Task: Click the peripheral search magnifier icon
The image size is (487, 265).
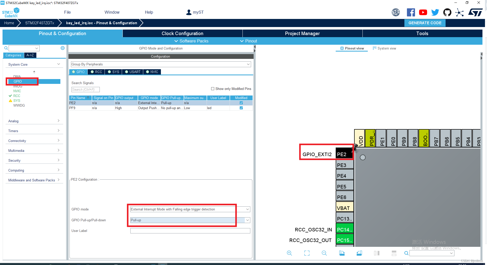Action: (x=6, y=48)
